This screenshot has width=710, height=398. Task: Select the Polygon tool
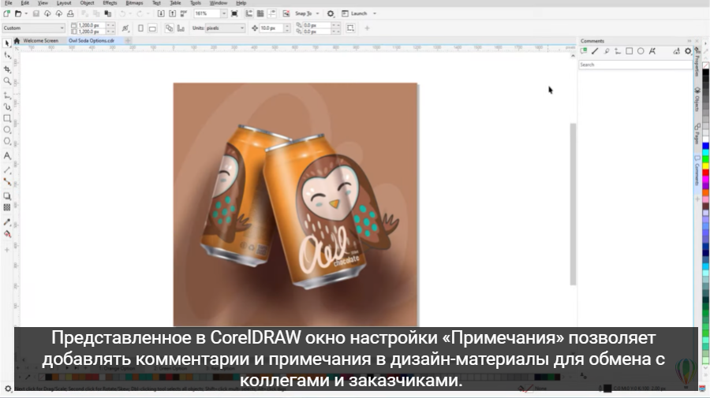tap(7, 142)
